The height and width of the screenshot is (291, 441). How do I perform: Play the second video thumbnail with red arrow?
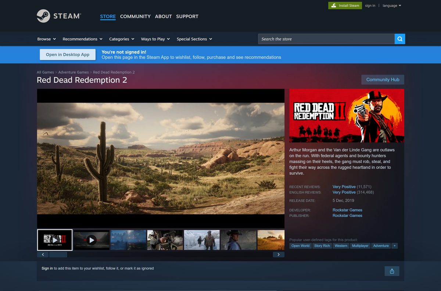(92, 240)
